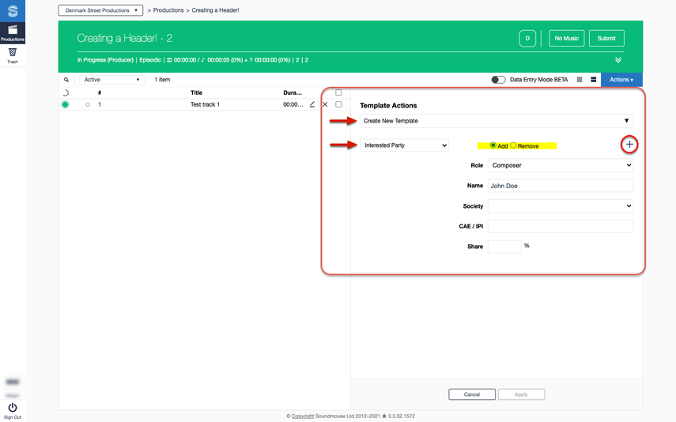This screenshot has height=422, width=676.
Task: Click the 1 item count text
Action: click(162, 80)
